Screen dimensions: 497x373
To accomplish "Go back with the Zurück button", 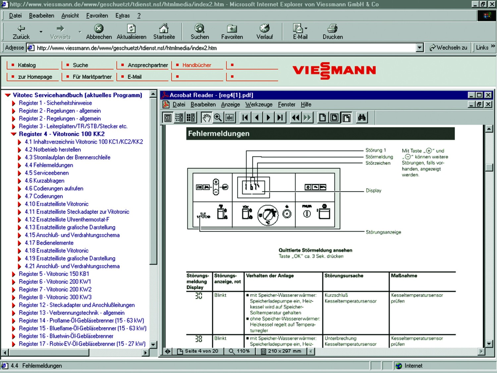I will tap(21, 32).
